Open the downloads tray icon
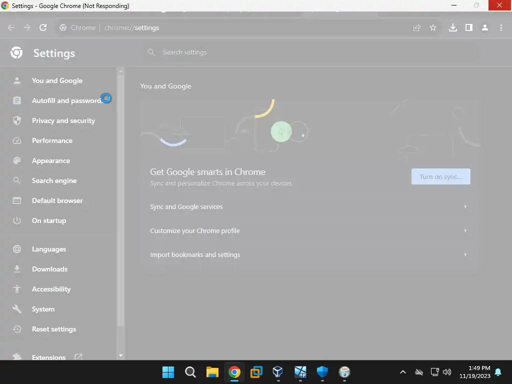This screenshot has width=512, height=384. click(453, 28)
